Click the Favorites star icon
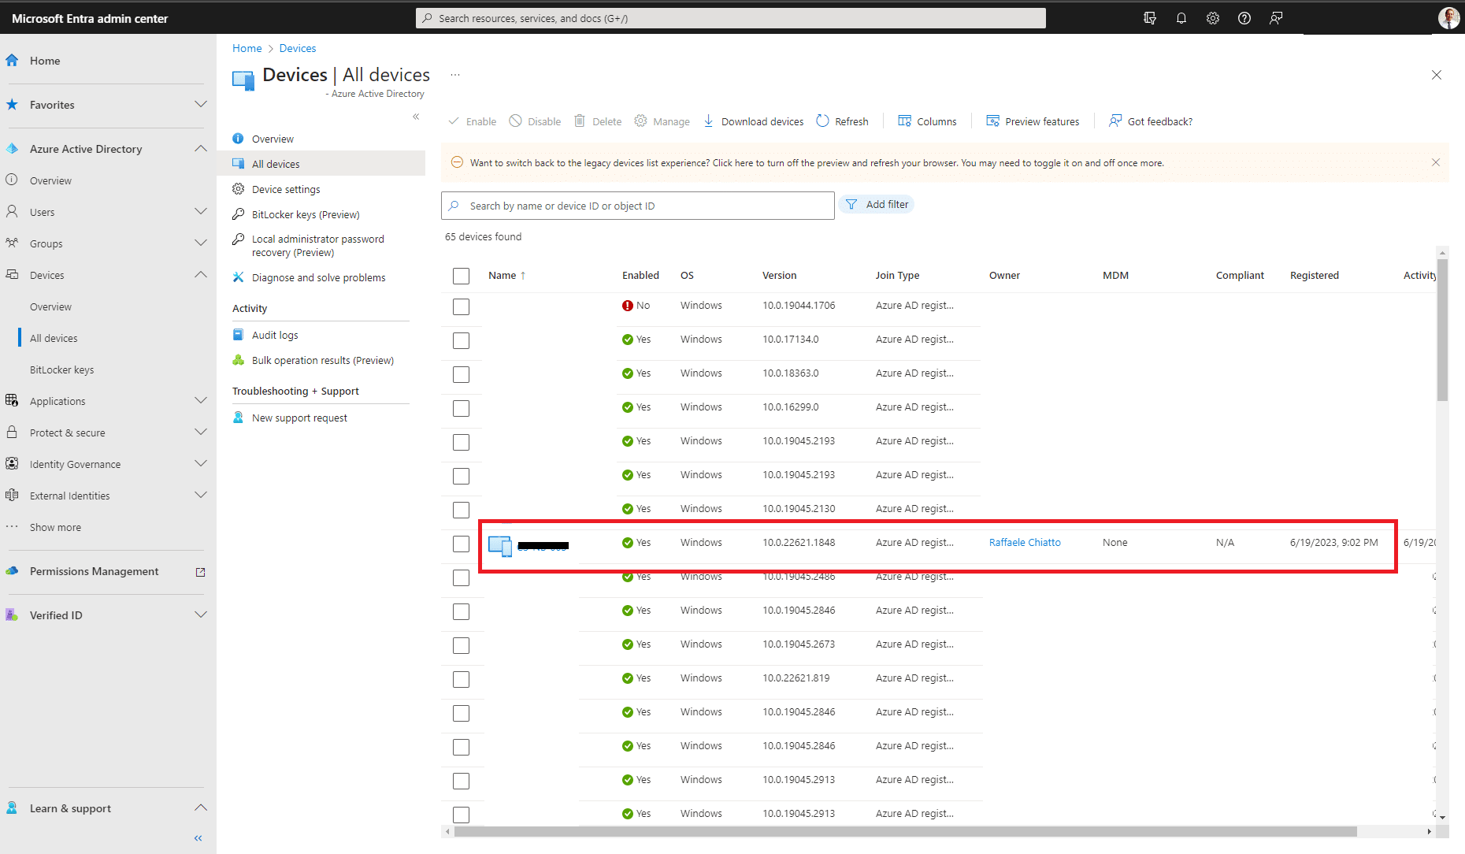This screenshot has width=1465, height=854. coord(12,104)
